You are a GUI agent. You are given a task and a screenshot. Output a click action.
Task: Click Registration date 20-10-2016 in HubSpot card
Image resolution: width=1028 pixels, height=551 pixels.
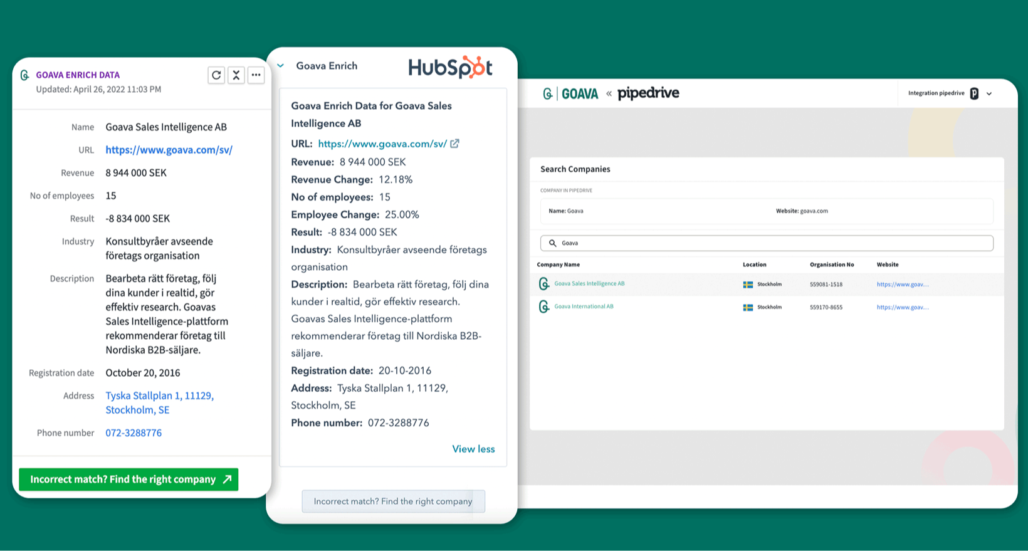[405, 371]
